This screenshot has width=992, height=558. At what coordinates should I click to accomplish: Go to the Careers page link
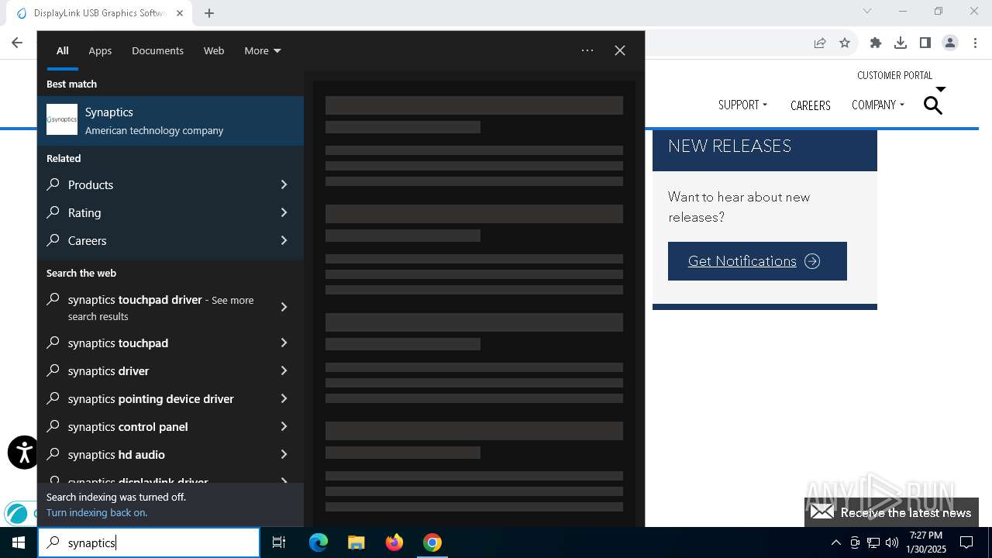810,105
